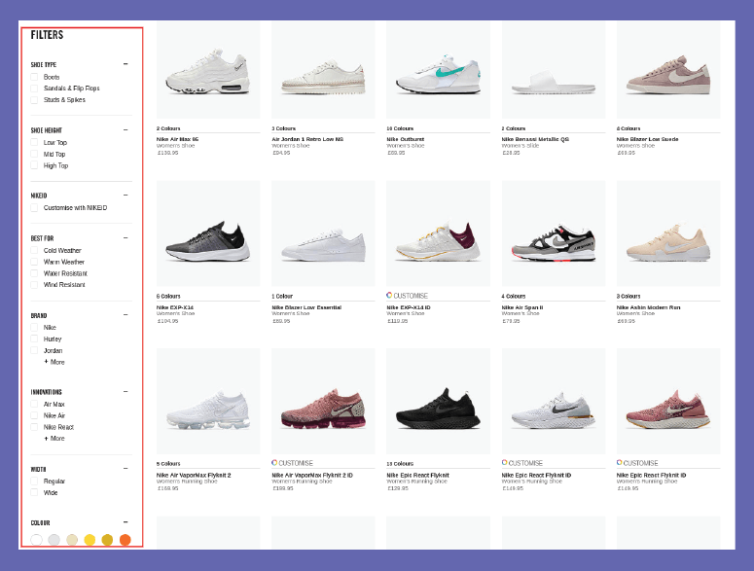This screenshot has height=571, width=754.
Task: Open the Nike Ashin Modern Run image
Action: tap(668, 233)
